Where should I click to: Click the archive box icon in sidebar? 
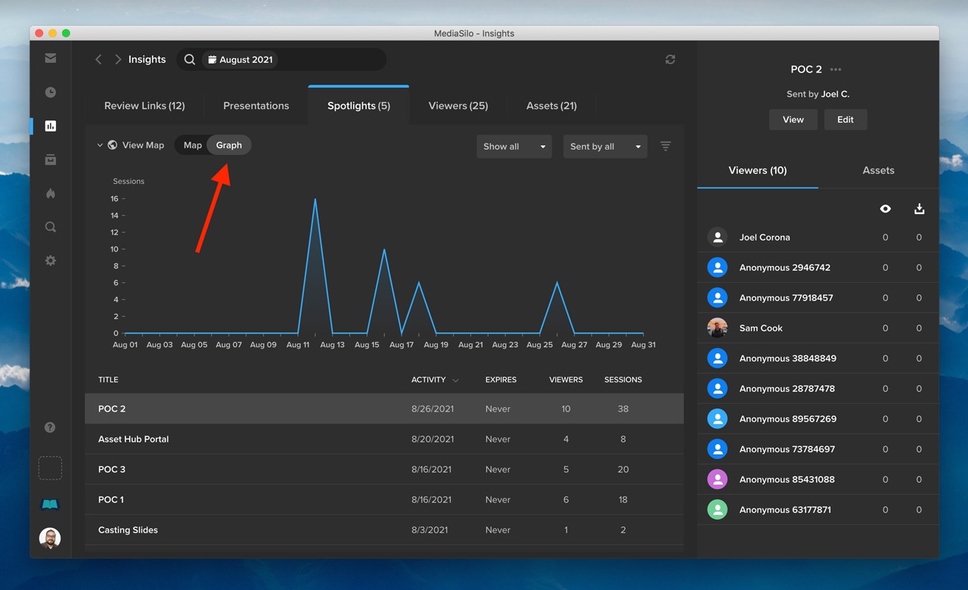pos(50,160)
